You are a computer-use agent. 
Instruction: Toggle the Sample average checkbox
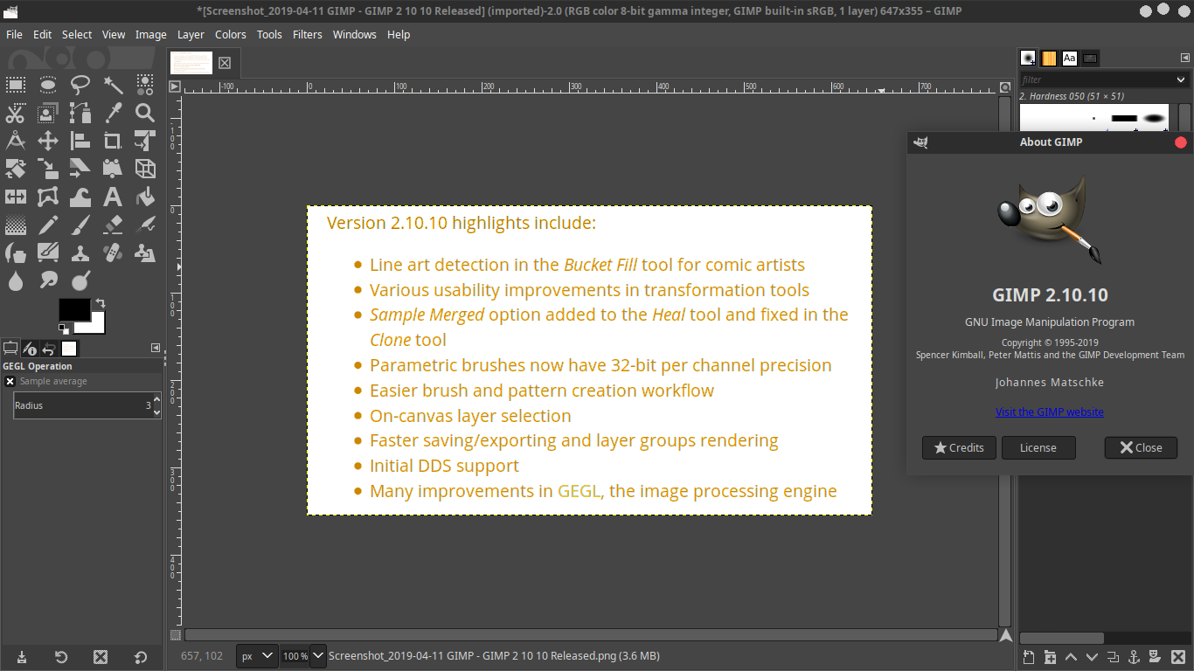click(10, 382)
